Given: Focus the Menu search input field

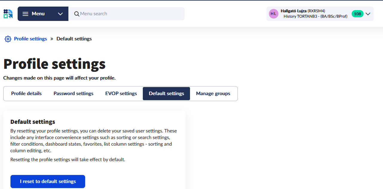Looking at the screenshot, I should [130, 14].
